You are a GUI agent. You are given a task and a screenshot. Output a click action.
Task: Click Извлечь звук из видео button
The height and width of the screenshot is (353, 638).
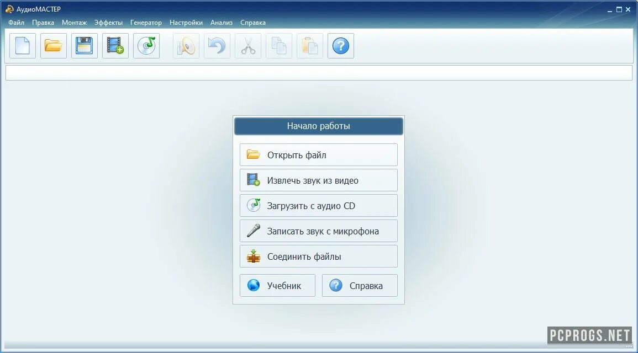point(319,180)
